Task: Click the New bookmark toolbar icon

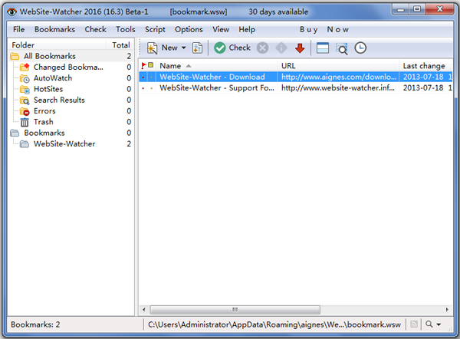Action: point(152,48)
